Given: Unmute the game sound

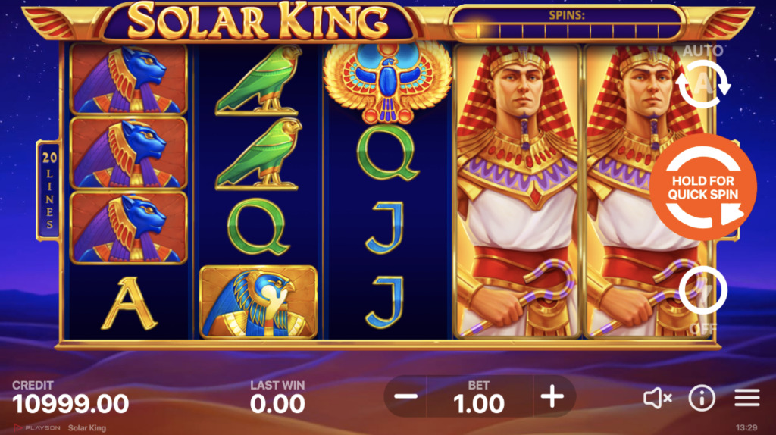Looking at the screenshot, I should coord(657,398).
